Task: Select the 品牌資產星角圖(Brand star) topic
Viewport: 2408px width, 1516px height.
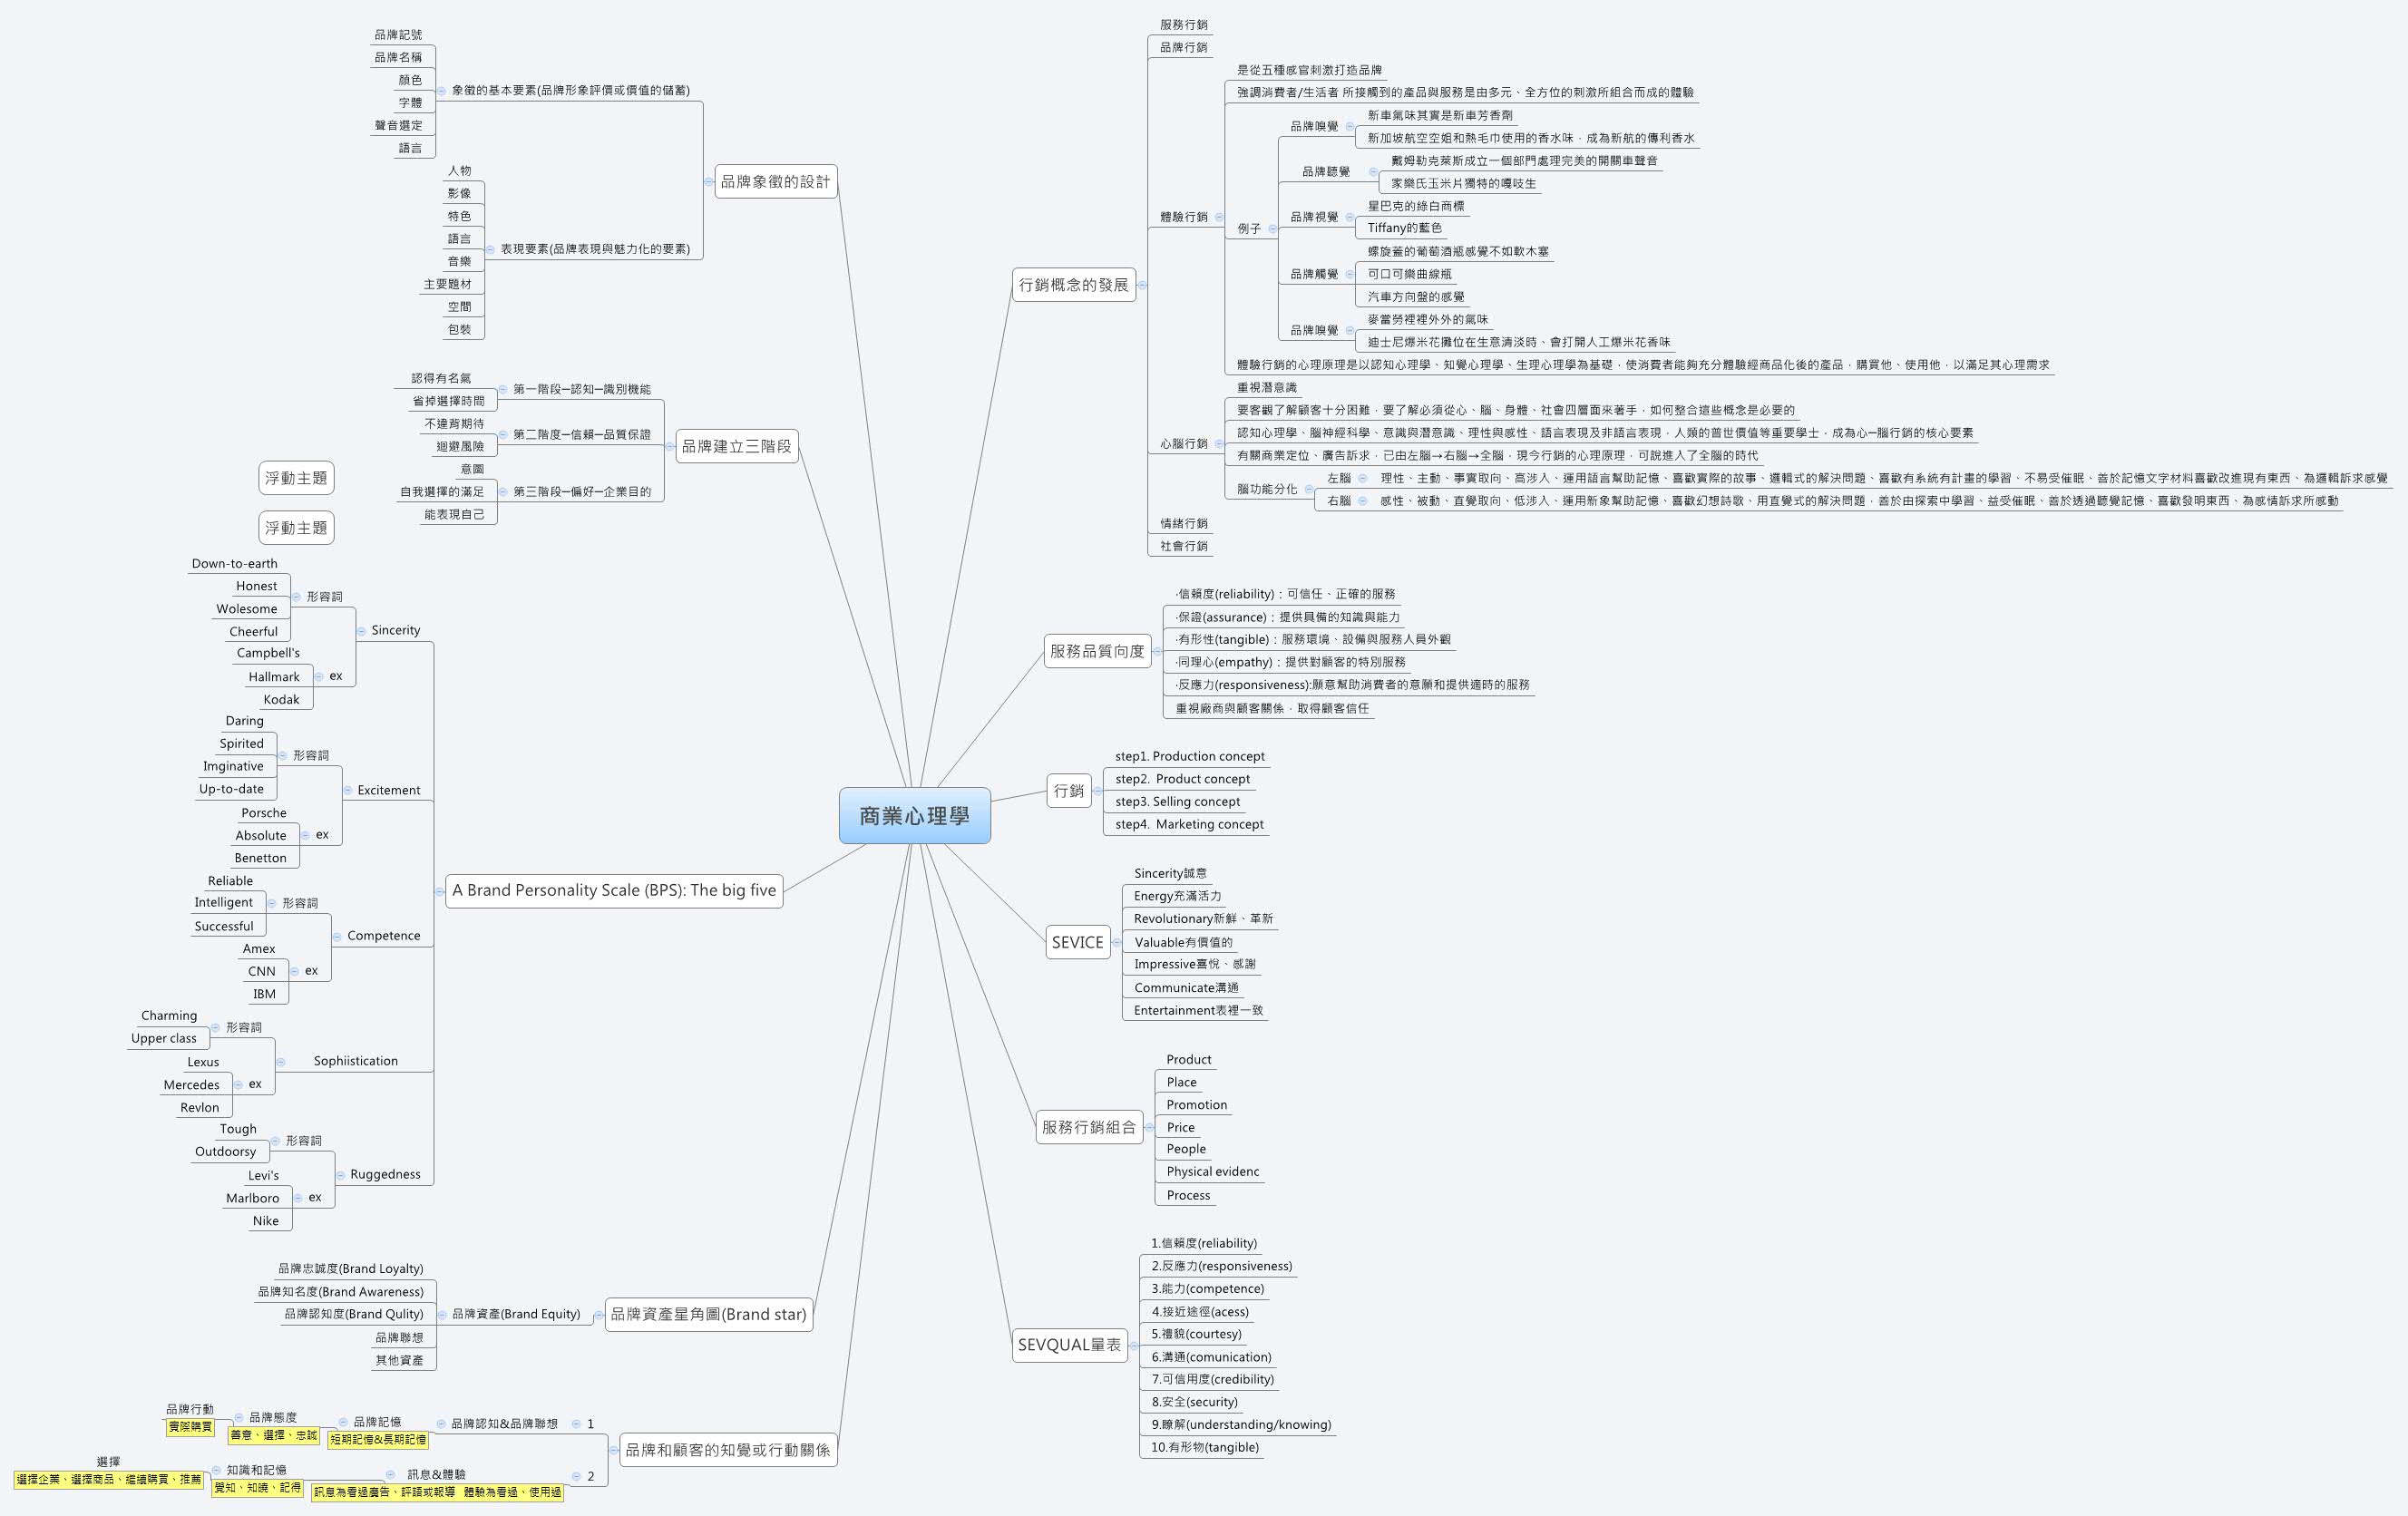Action: [708, 1314]
